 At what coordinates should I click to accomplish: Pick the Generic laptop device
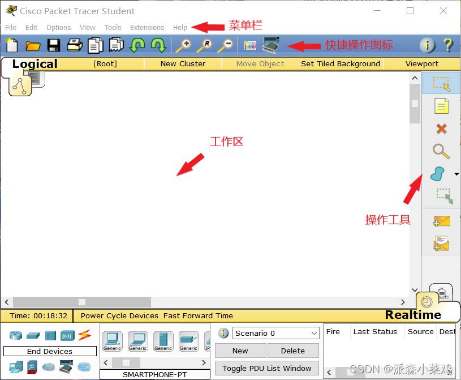pyautogui.click(x=138, y=341)
